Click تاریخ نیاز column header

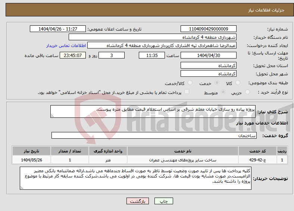click(31, 151)
